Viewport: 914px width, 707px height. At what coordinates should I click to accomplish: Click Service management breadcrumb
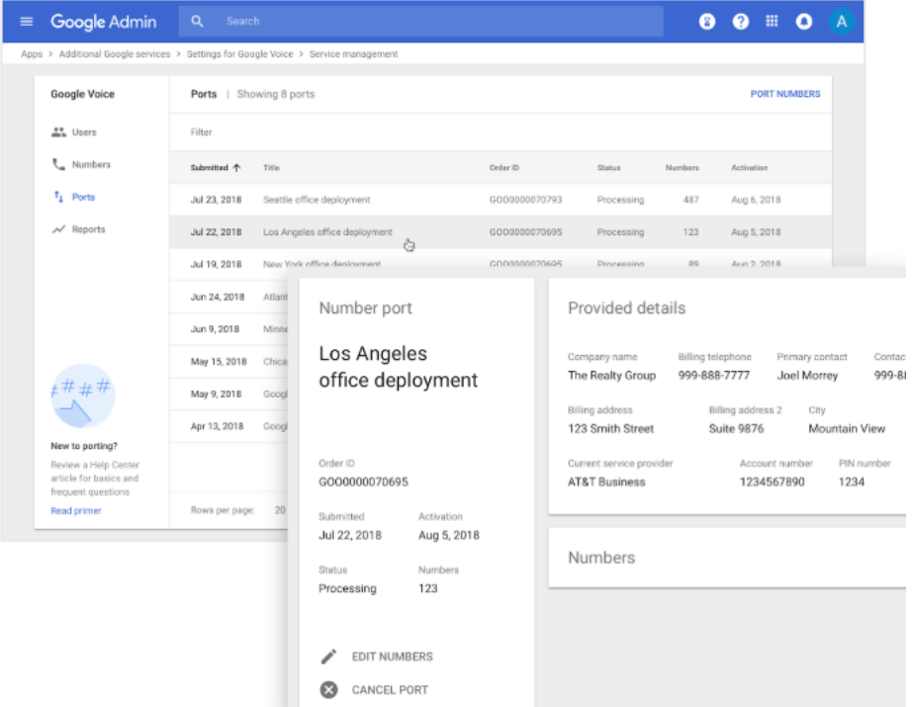click(353, 54)
